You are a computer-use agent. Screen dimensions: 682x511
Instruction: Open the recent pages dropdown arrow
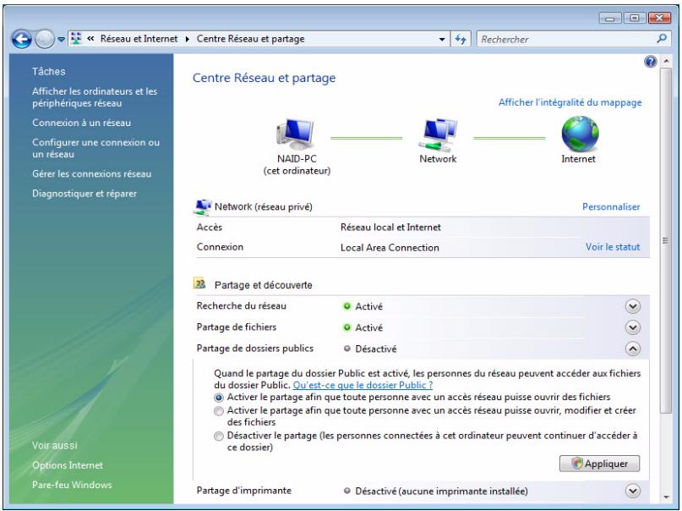(x=62, y=40)
